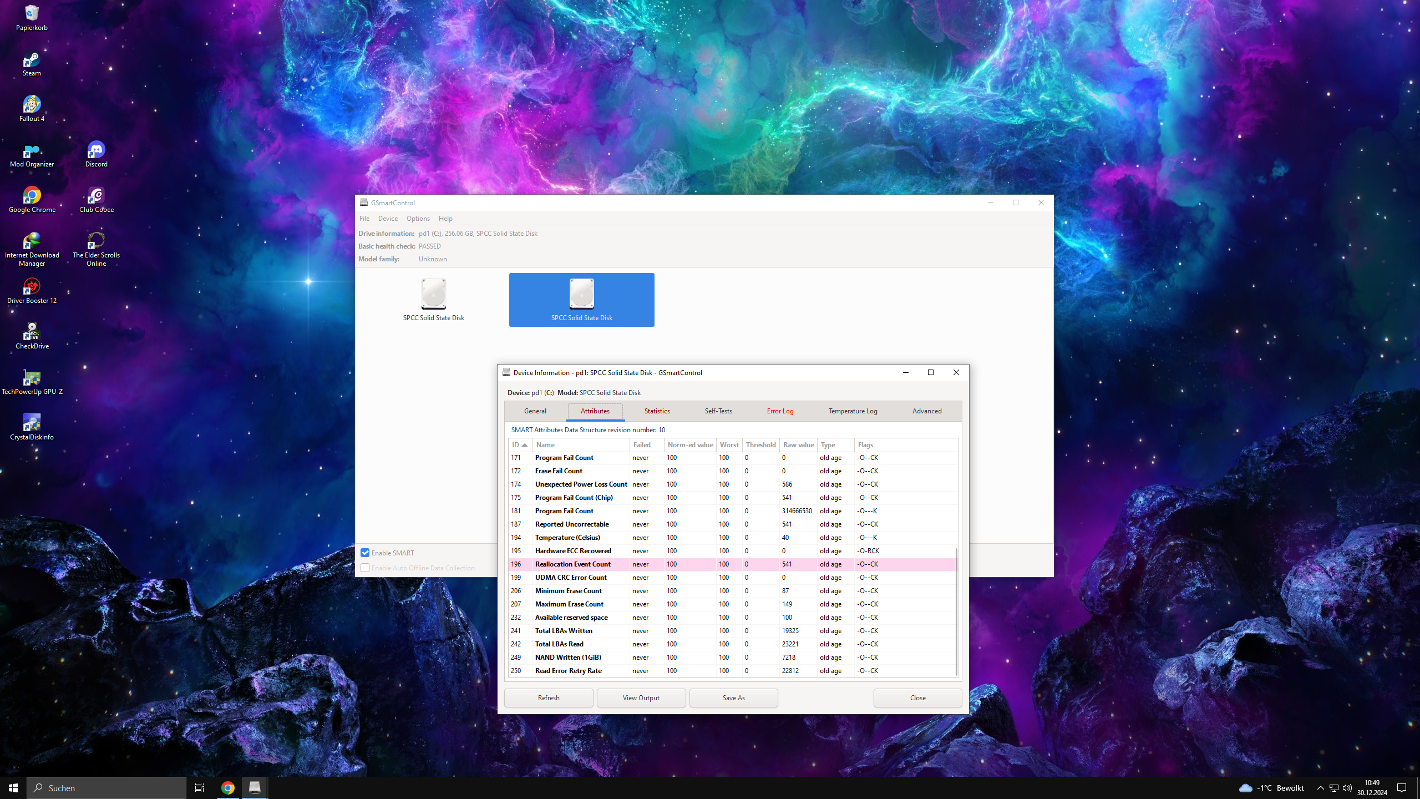Sort attributes by ID column header
1420x799 pixels.
pyautogui.click(x=519, y=445)
